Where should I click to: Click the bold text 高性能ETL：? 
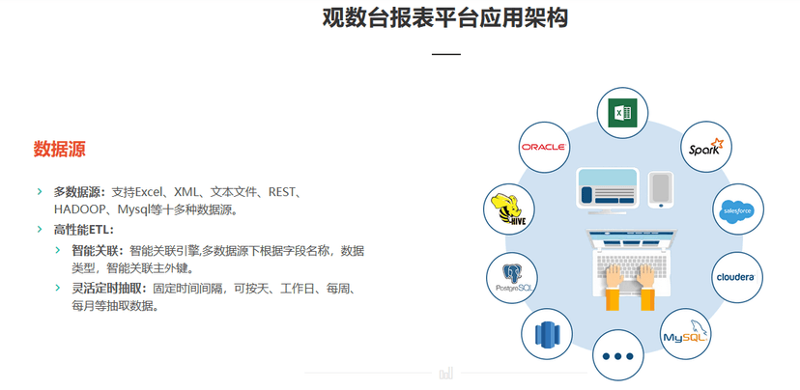84,230
